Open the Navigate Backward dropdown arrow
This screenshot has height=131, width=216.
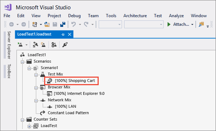(18, 24)
